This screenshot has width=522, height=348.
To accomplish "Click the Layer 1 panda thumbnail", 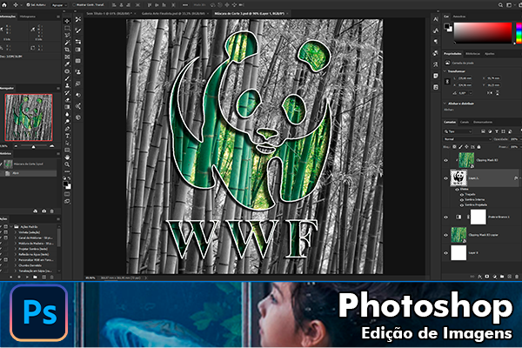I will 458,177.
